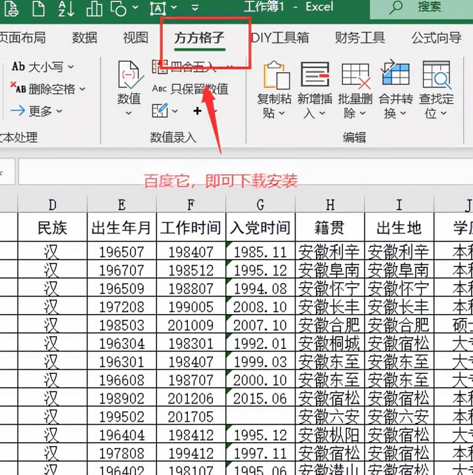The image size is (473, 475).
Task: Switch to the 页面布局 tab
Action: tap(23, 38)
